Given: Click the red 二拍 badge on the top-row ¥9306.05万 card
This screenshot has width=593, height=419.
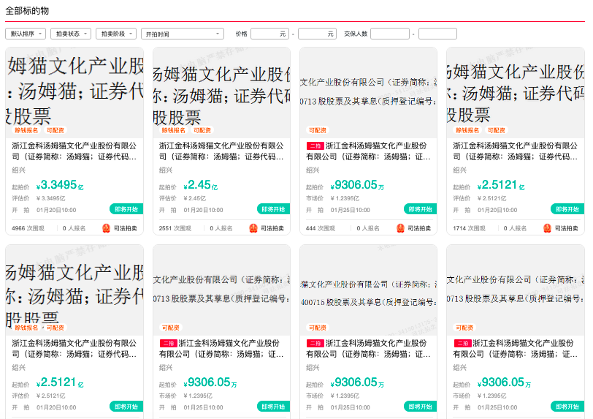Looking at the screenshot, I should pyautogui.click(x=314, y=146).
